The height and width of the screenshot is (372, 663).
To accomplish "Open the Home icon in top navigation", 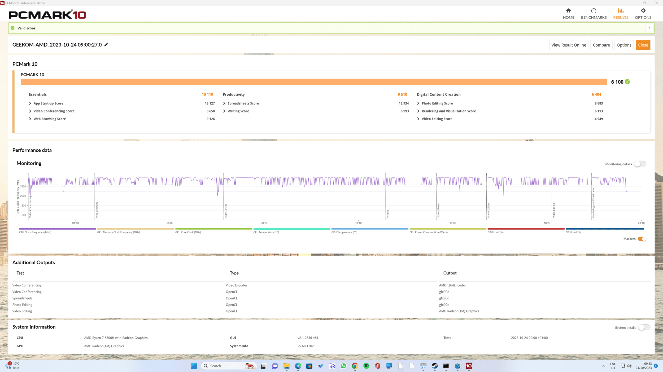I will pos(568,11).
